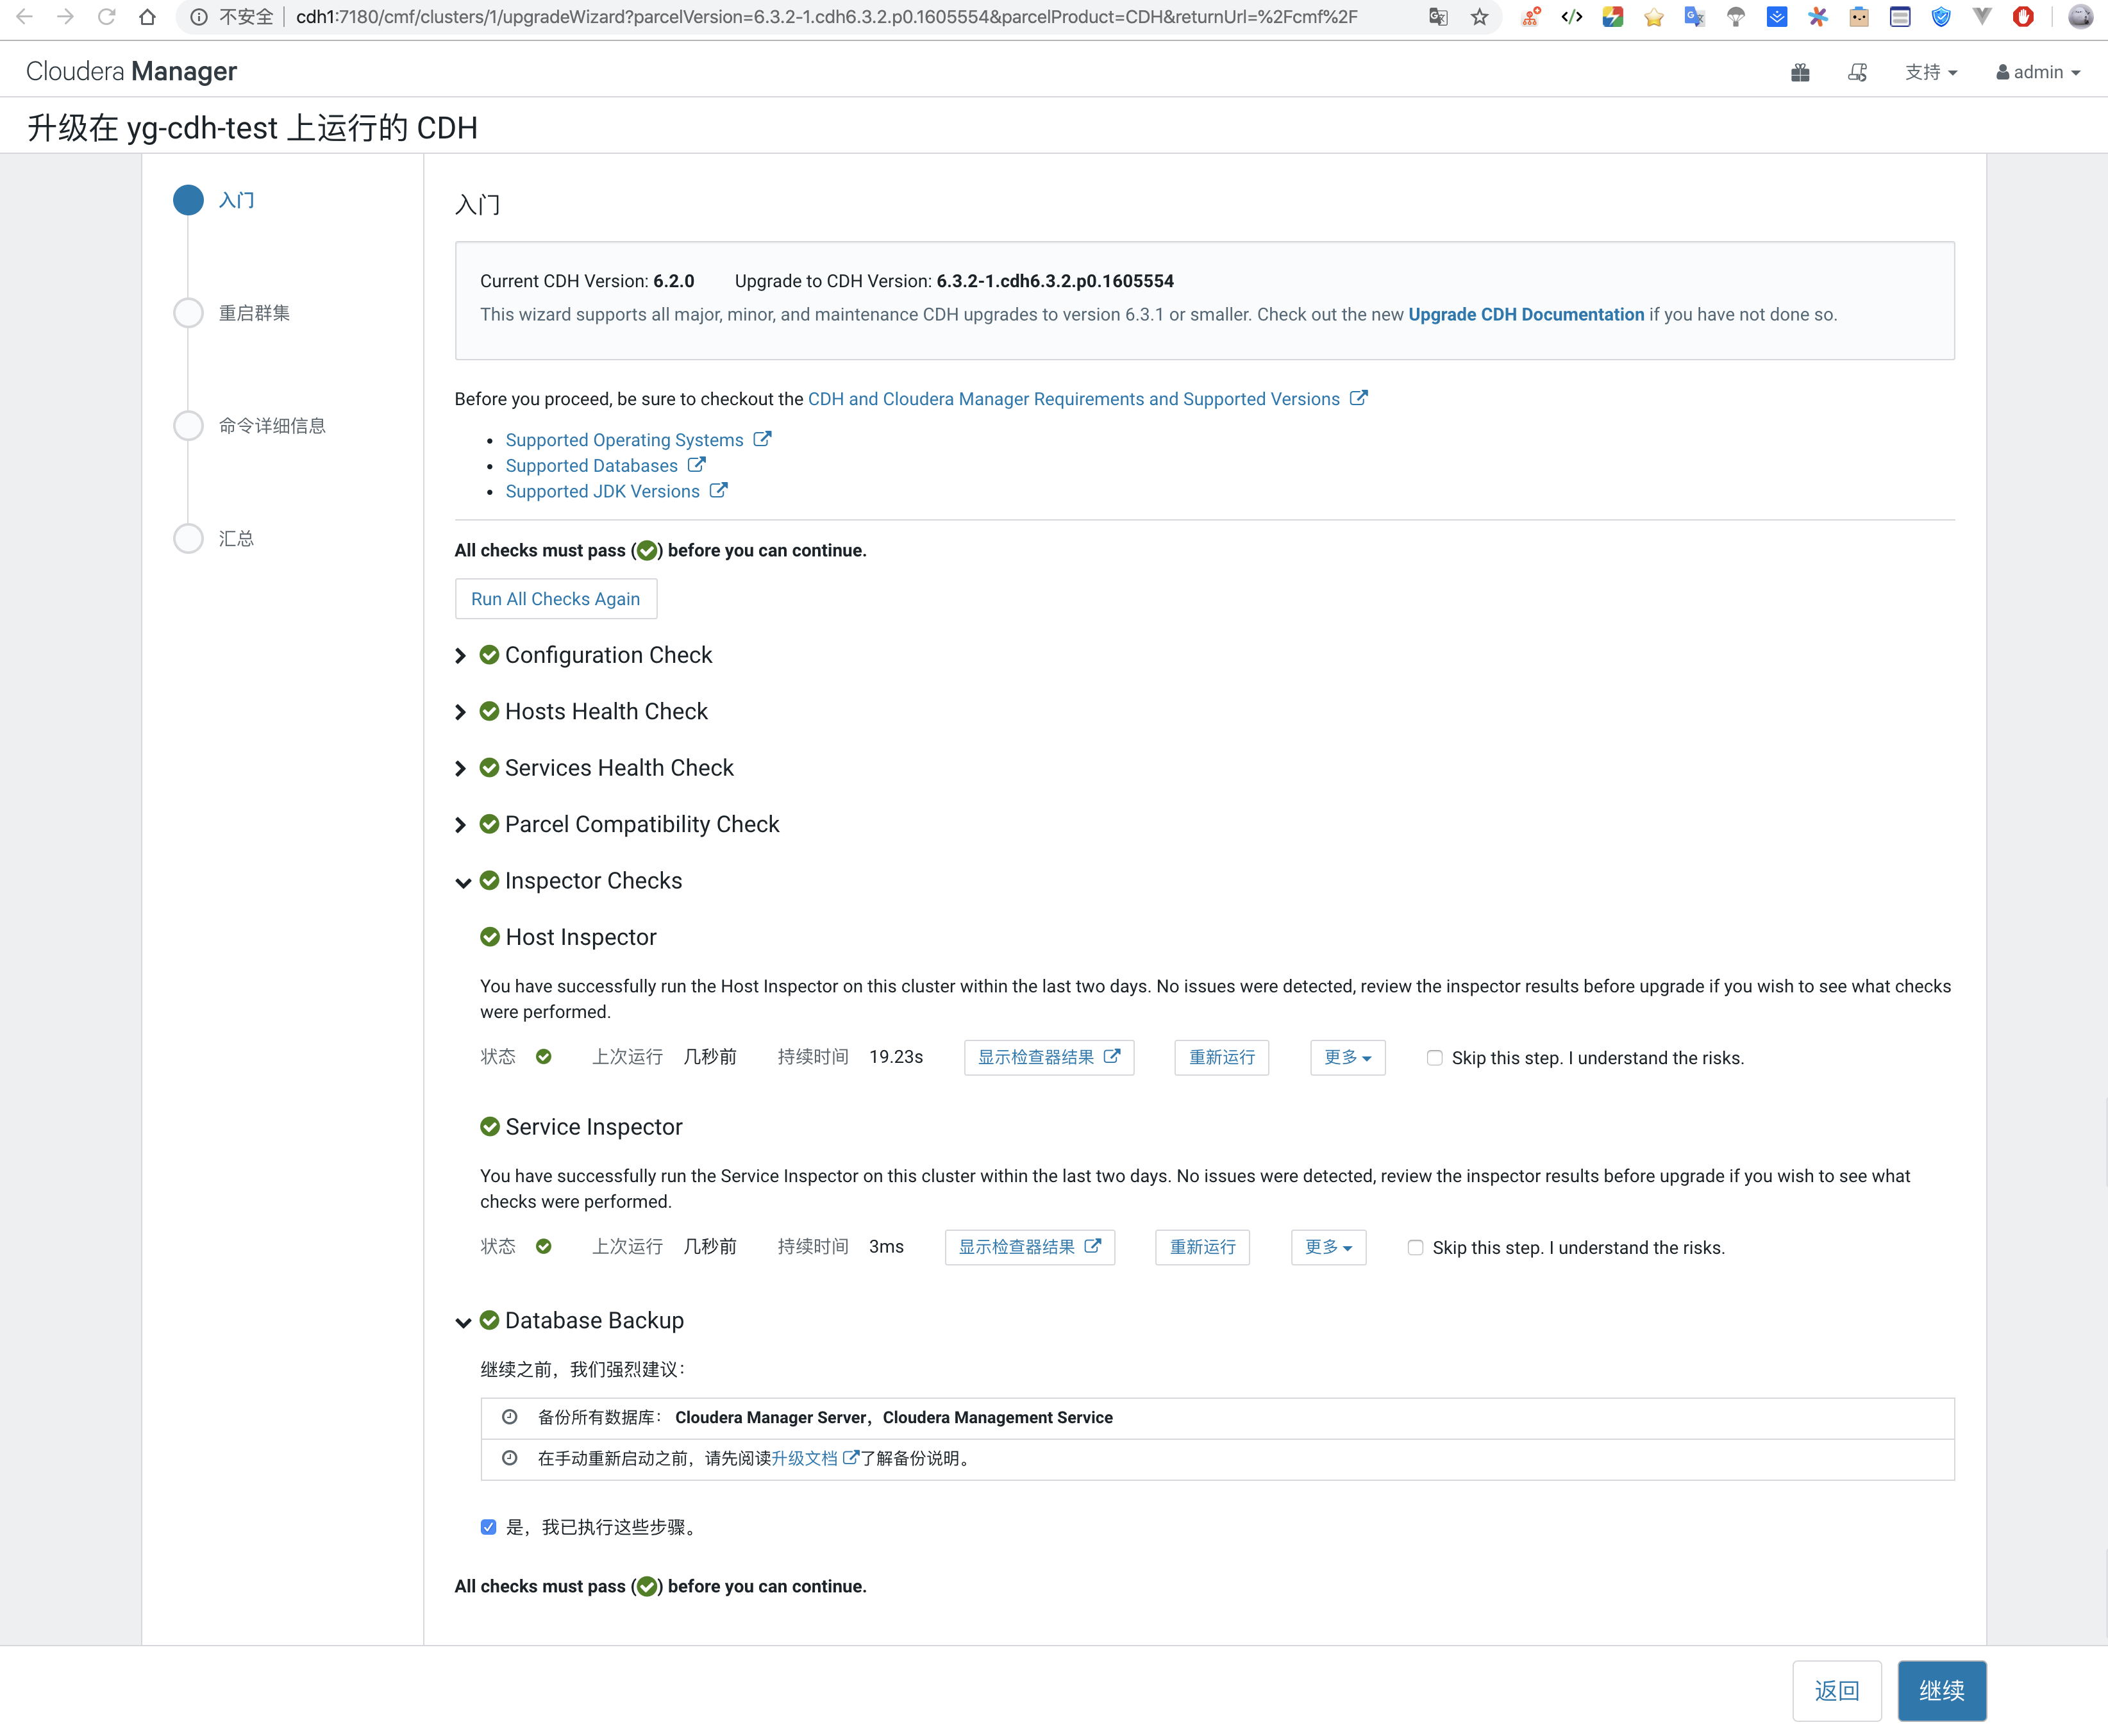Open the admin account menu

pyautogui.click(x=2037, y=71)
